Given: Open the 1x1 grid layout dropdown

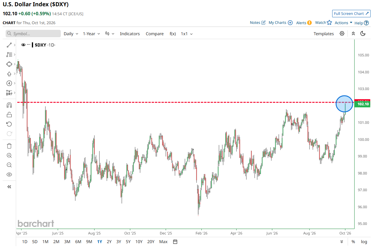Looking at the screenshot, I should [187, 34].
